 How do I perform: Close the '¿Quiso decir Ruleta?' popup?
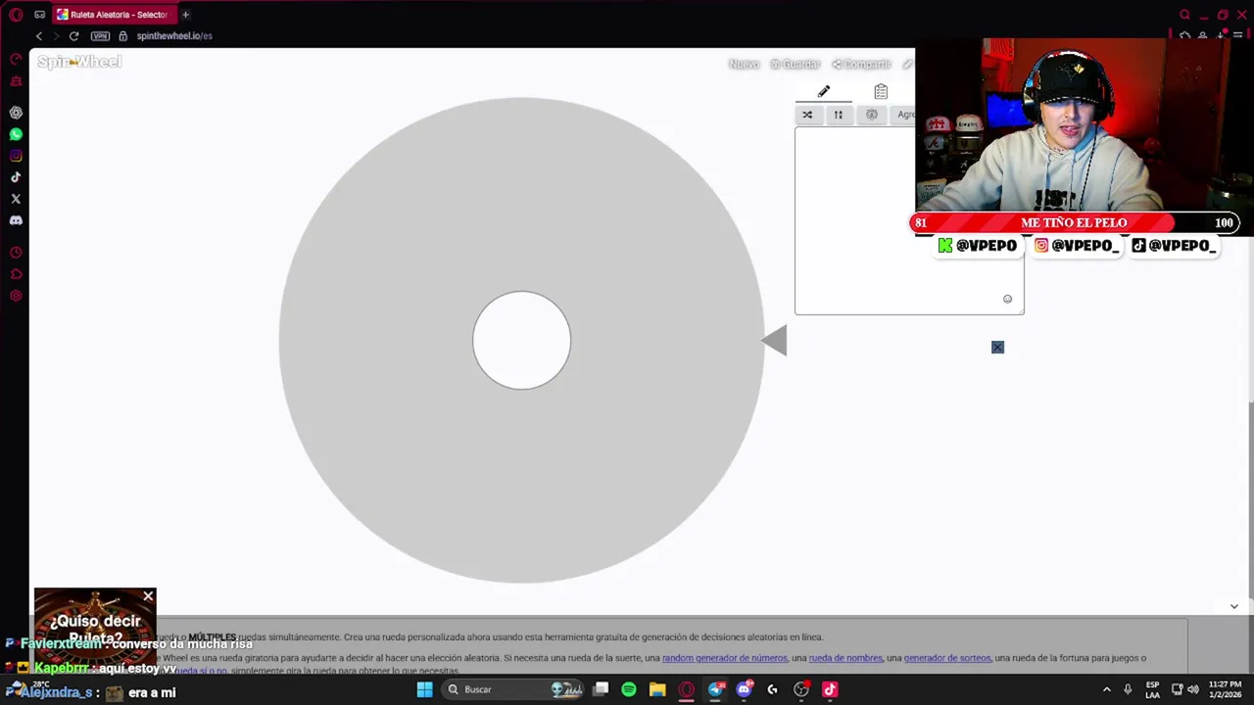pyautogui.click(x=148, y=596)
